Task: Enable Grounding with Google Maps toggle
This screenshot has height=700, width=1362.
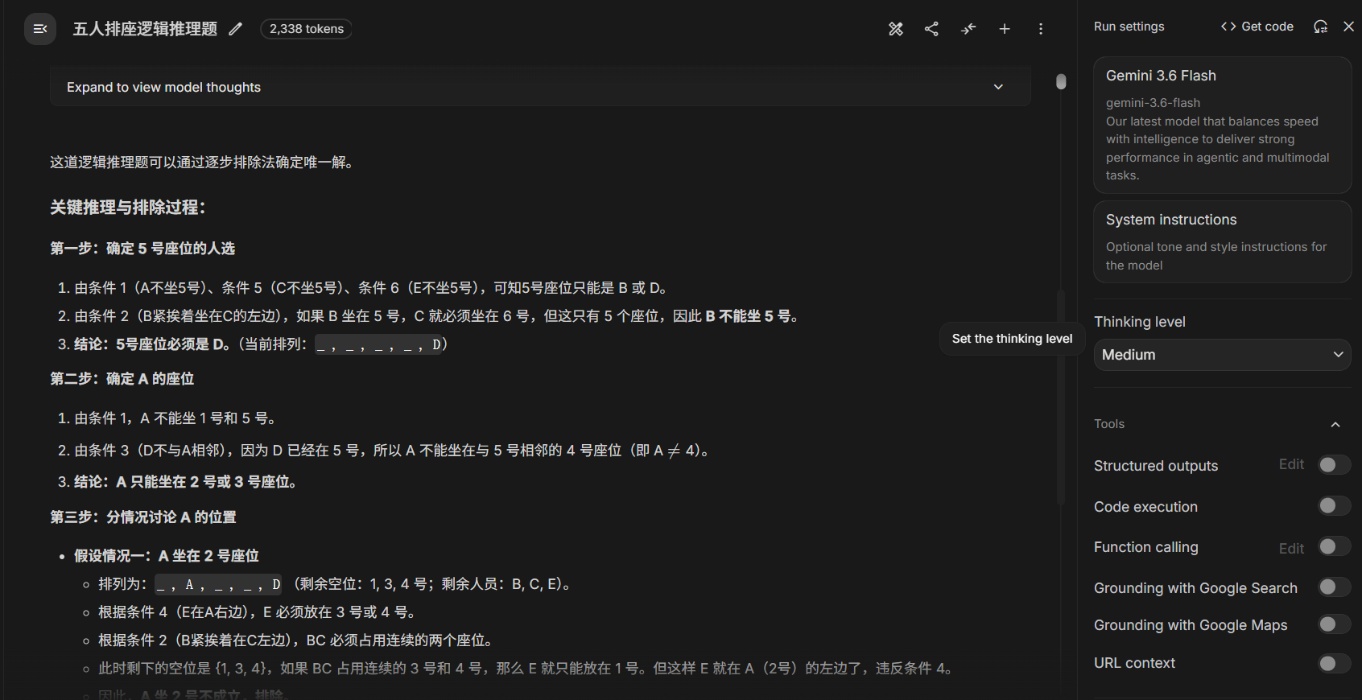Action: [x=1334, y=624]
